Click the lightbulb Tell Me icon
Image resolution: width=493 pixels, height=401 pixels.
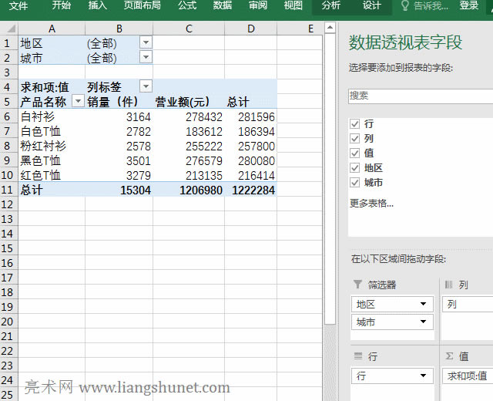point(405,6)
